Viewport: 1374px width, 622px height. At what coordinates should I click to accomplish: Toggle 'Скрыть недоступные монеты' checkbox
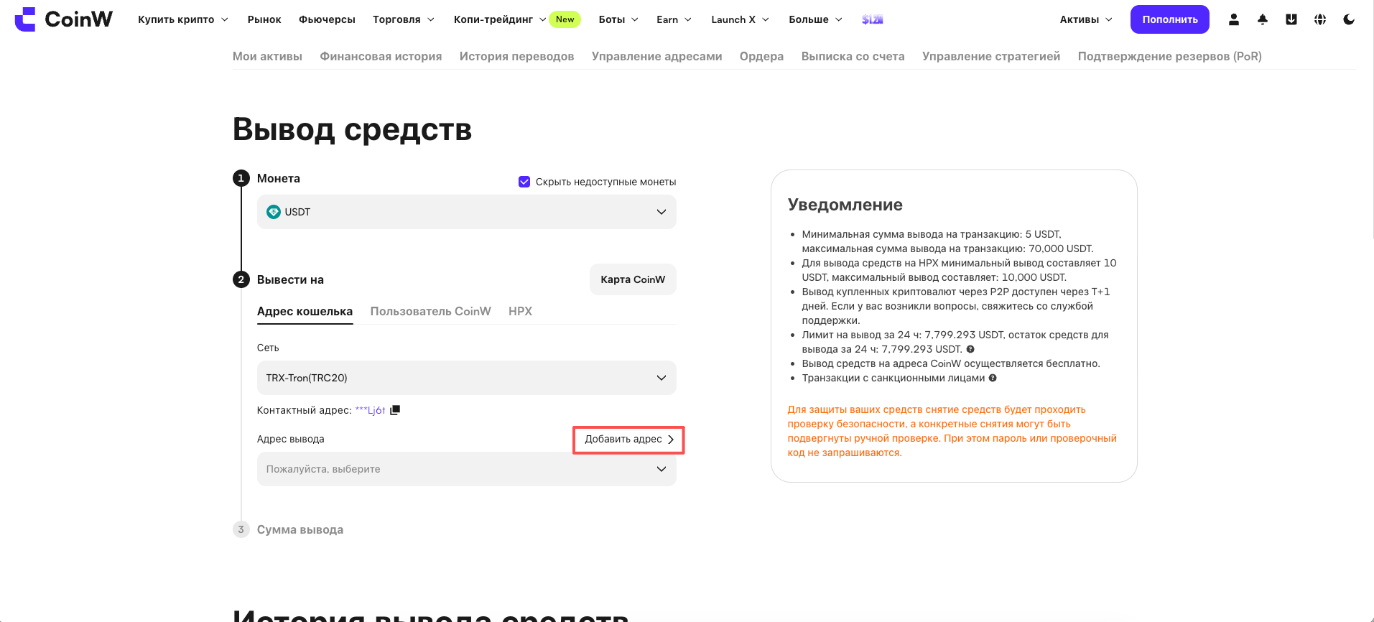tap(524, 182)
